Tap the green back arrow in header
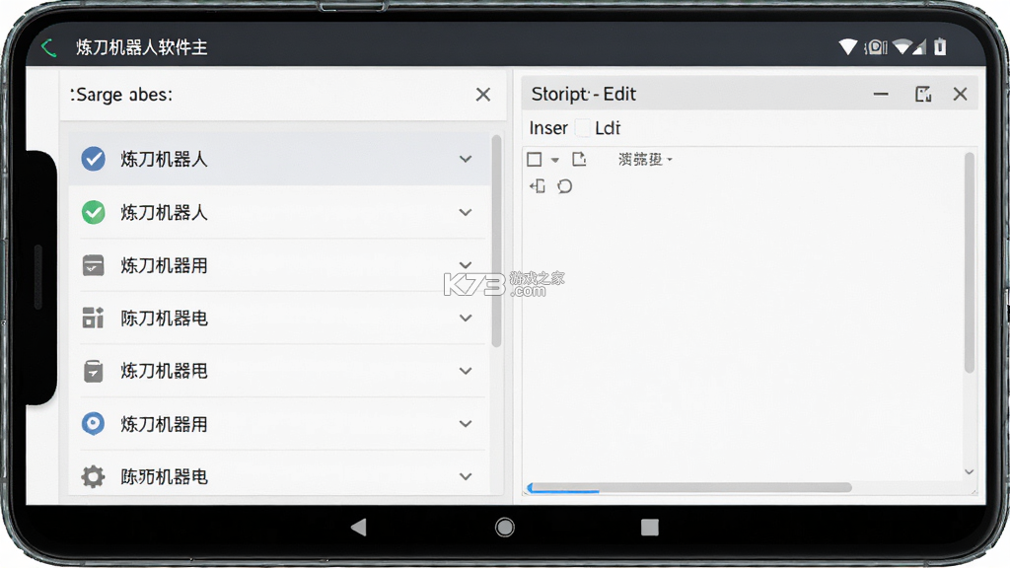The width and height of the screenshot is (1010, 568). tap(48, 47)
